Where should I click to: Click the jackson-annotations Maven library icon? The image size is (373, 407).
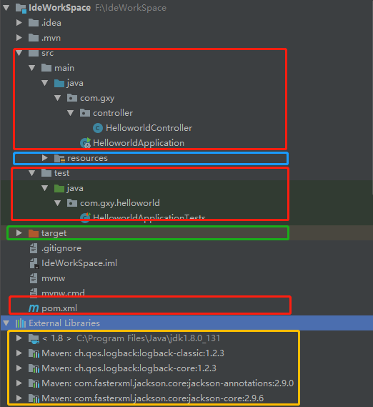tap(34, 383)
